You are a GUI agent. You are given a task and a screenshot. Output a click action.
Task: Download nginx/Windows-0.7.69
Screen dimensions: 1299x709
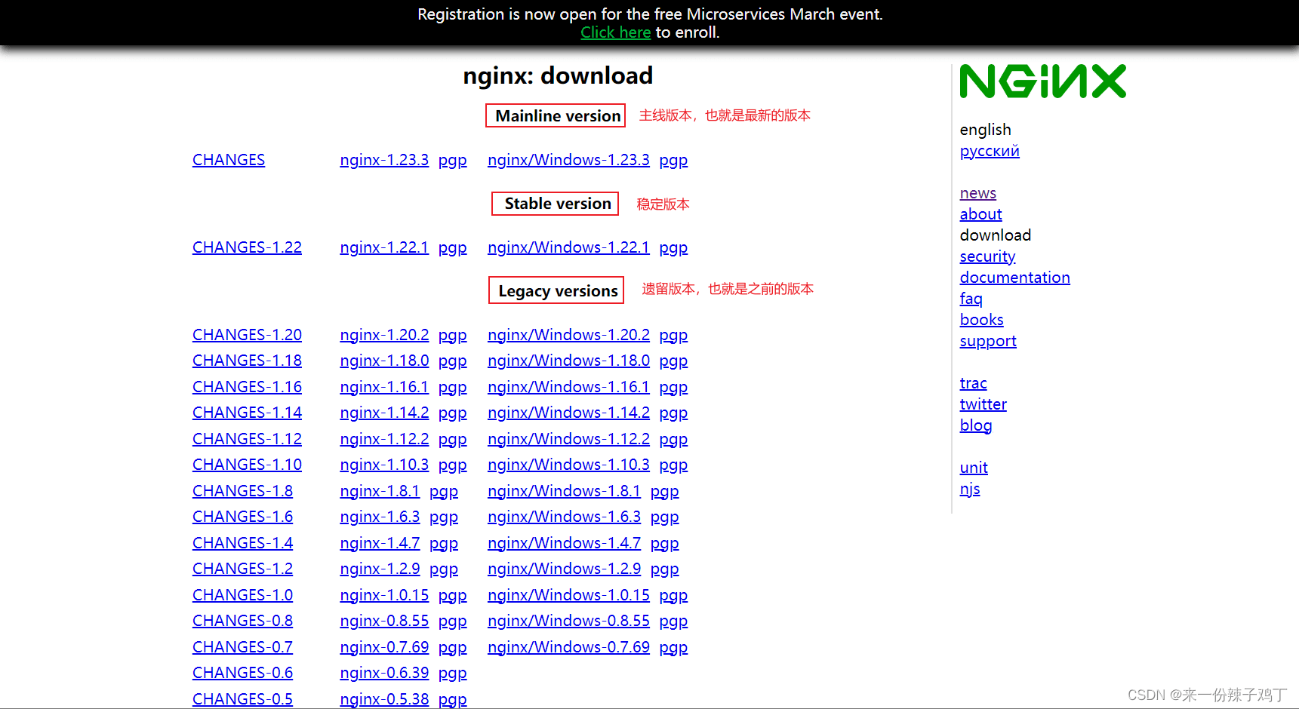coord(568,647)
